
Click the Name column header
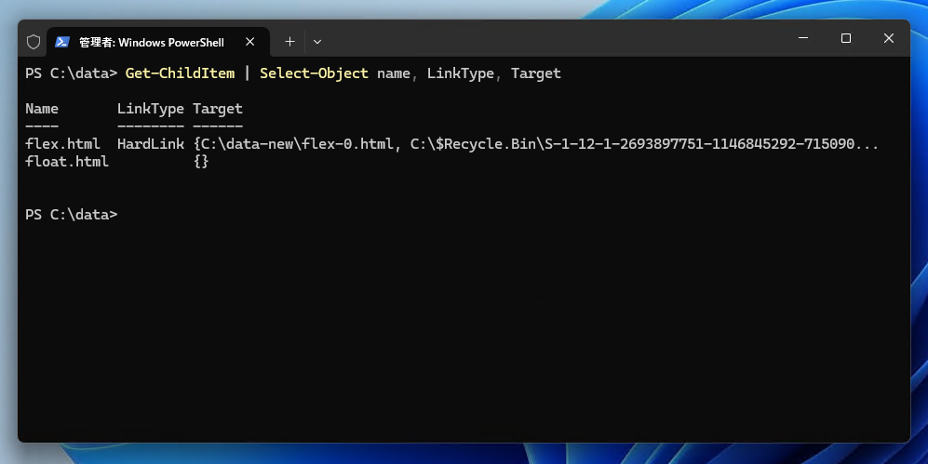[x=42, y=109]
